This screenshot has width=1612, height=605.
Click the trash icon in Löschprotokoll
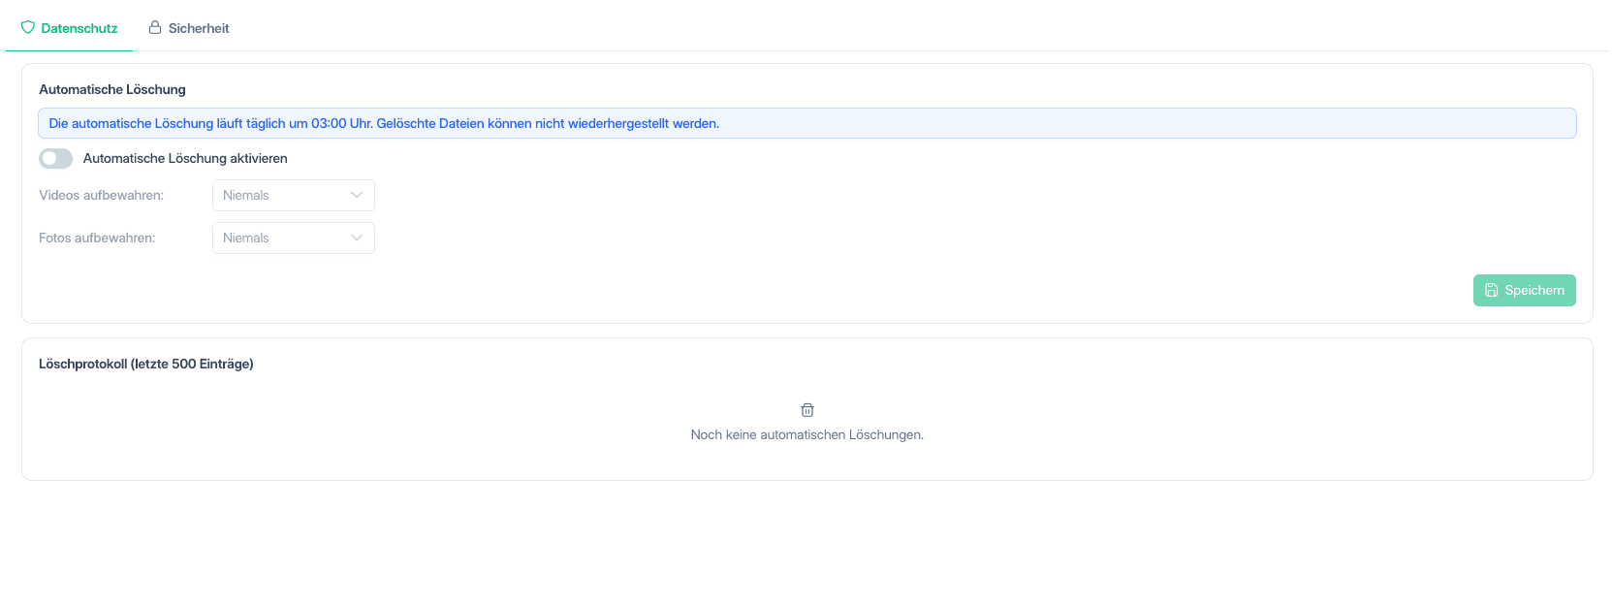click(x=807, y=410)
